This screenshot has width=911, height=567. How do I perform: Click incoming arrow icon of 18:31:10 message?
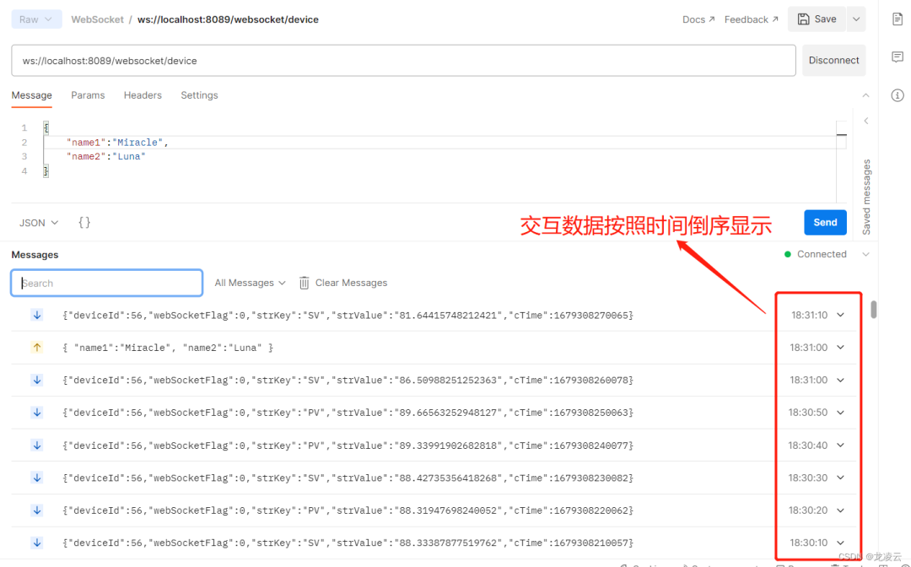click(37, 315)
